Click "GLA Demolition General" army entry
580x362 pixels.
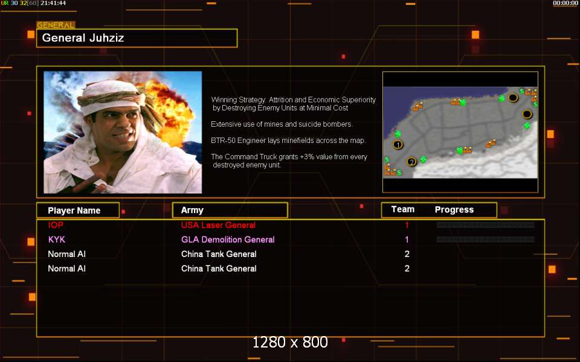[228, 240]
